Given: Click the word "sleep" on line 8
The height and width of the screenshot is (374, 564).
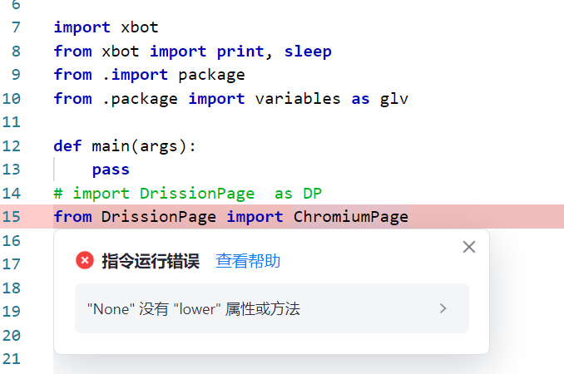Looking at the screenshot, I should coord(308,51).
